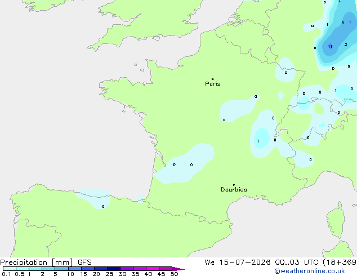The width and height of the screenshot is (357, 276).
Task: Click the rain patch over northern Spain coast
Action: click(93, 198)
